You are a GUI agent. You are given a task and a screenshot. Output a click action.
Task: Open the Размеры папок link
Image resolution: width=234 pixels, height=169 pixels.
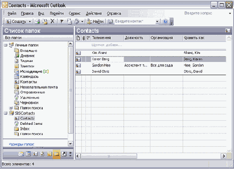pyautogui.click(x=21, y=144)
